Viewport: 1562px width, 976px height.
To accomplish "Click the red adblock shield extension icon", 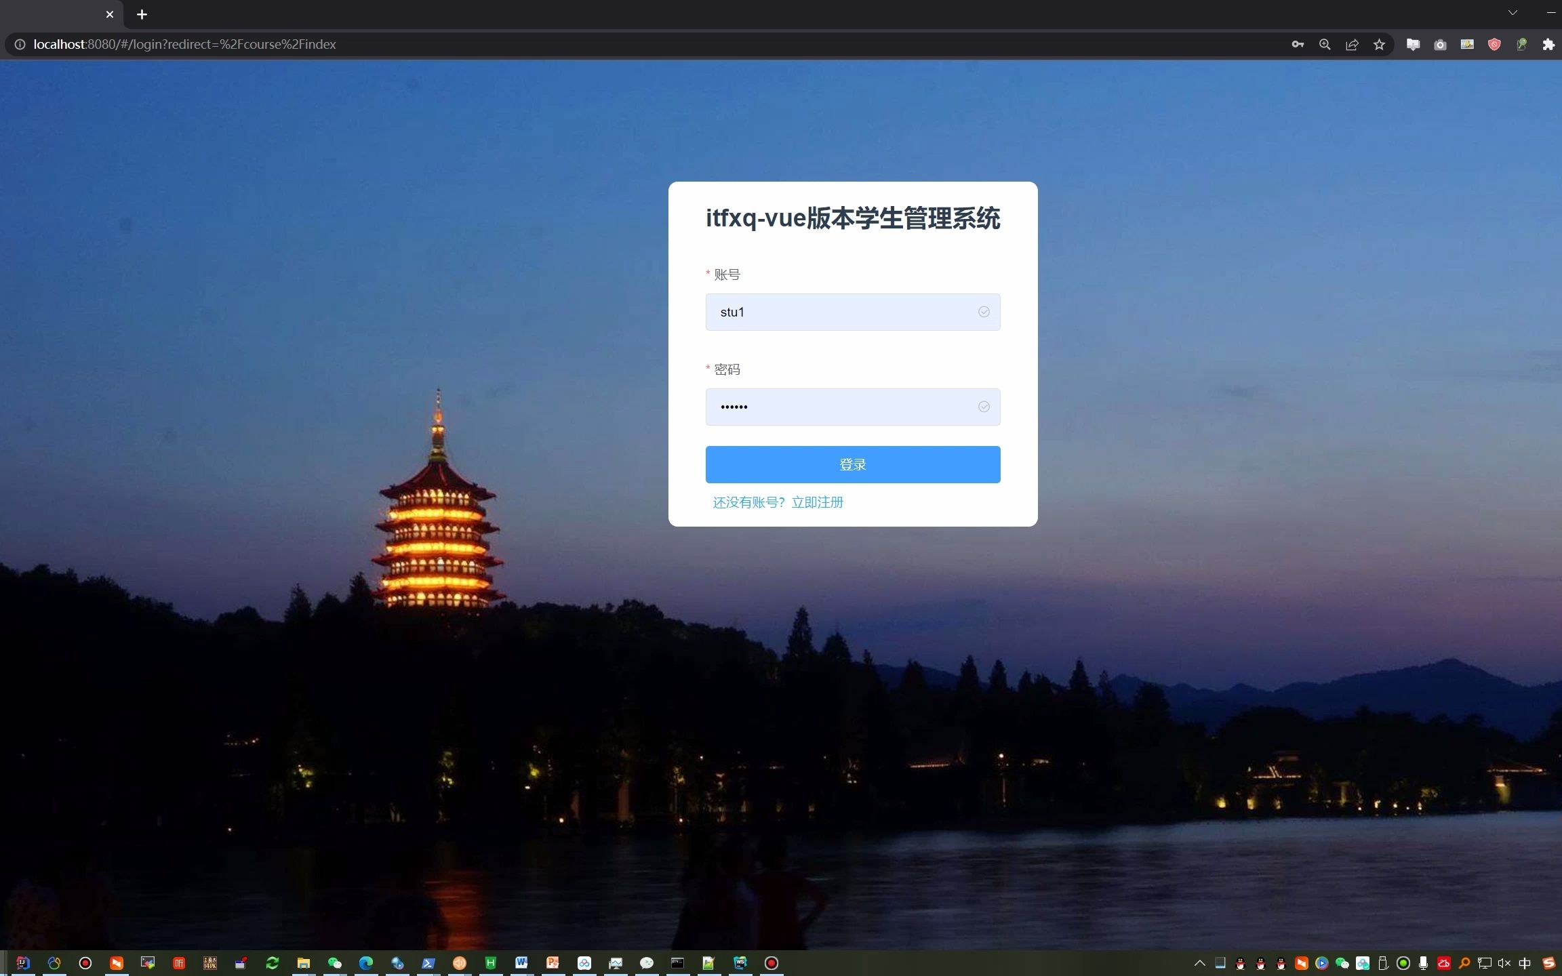I will click(1494, 44).
